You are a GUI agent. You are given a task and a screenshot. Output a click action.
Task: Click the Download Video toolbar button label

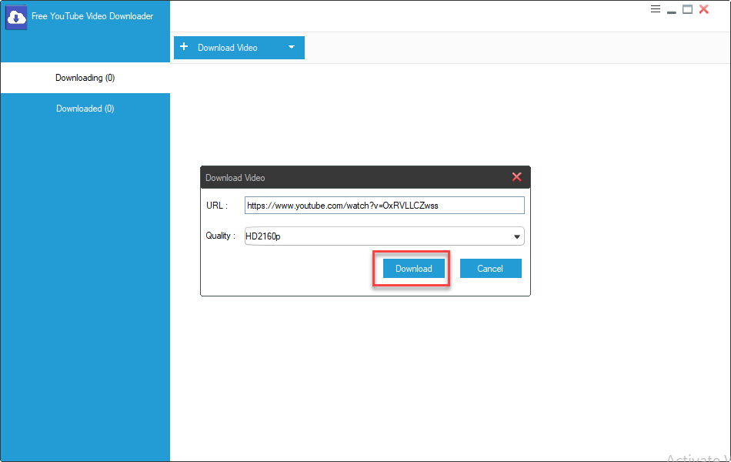point(227,48)
